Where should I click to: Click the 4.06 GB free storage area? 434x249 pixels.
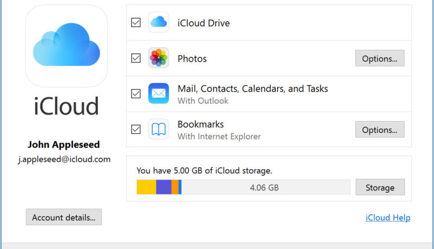pos(264,187)
